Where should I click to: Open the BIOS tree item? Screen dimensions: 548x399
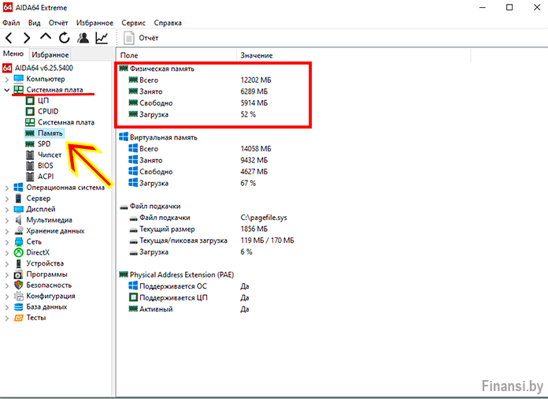click(x=46, y=166)
